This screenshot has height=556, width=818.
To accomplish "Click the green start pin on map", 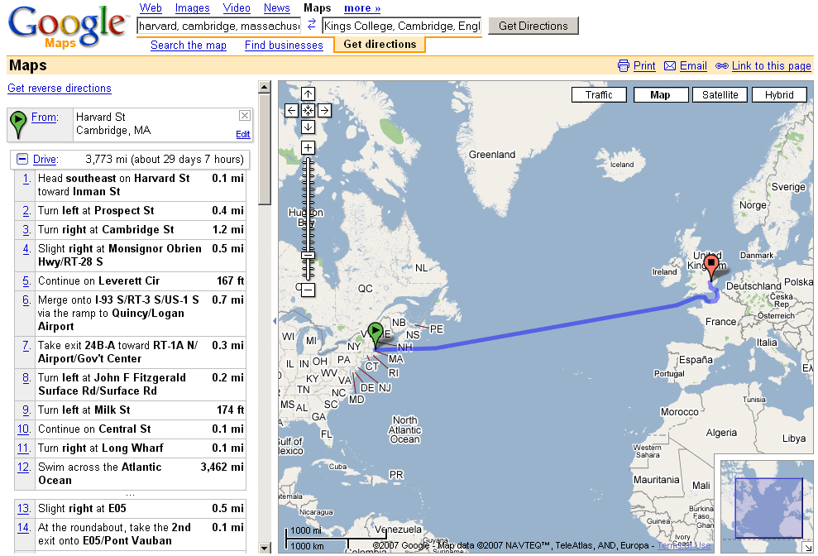I will (x=376, y=334).
